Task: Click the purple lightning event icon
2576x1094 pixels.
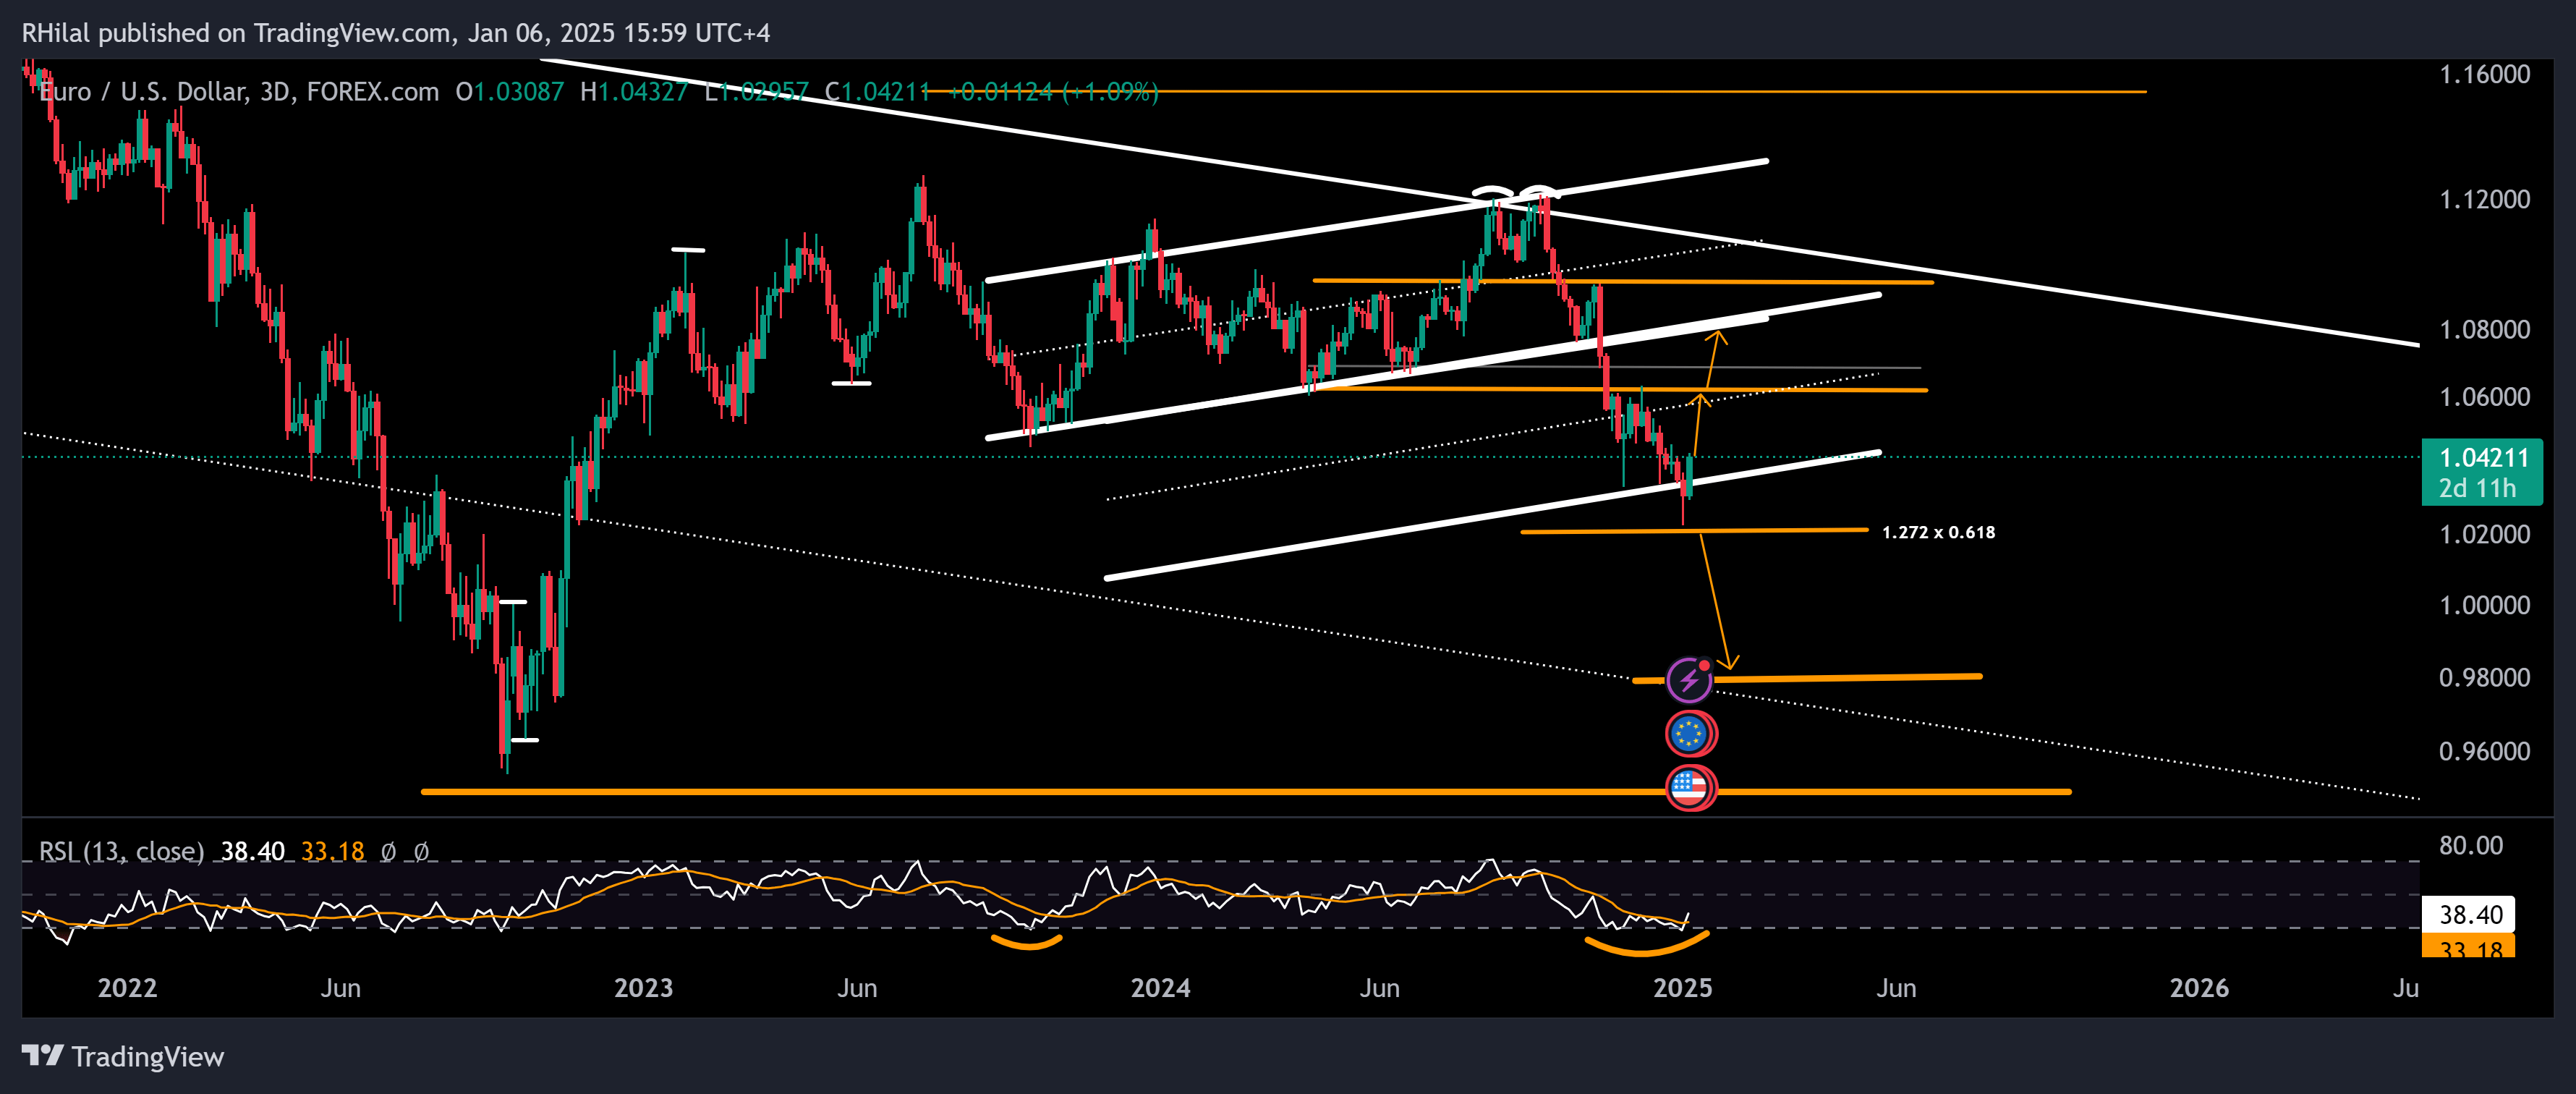Action: (1689, 680)
